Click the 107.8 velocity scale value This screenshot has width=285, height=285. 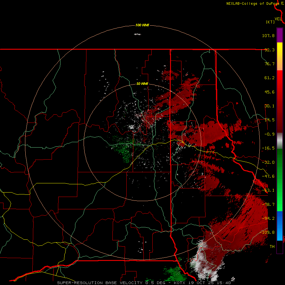(268, 35)
